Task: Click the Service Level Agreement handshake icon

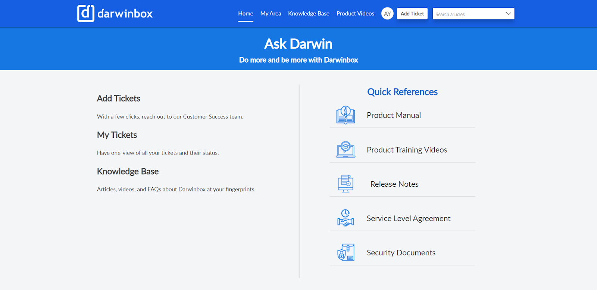Action: pyautogui.click(x=346, y=218)
